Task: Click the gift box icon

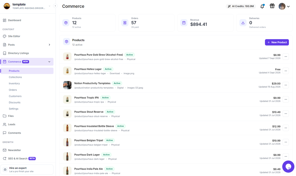Action: point(272,6)
